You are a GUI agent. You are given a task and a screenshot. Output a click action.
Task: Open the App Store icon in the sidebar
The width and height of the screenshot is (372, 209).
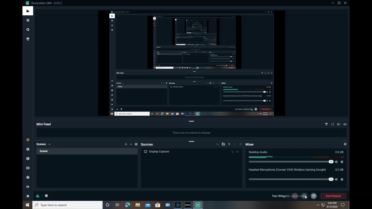click(28, 39)
